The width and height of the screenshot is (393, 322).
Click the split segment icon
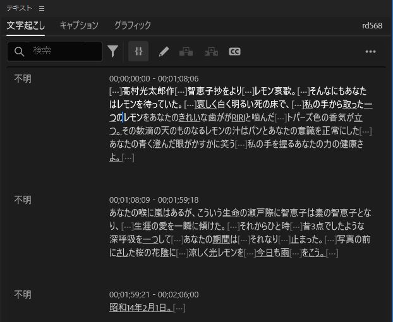point(186,52)
